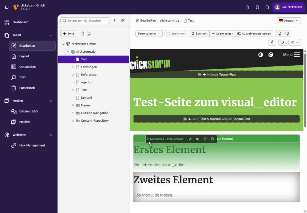Click the Test breadcrumb item
307x213 pixels.
(x=189, y=20)
